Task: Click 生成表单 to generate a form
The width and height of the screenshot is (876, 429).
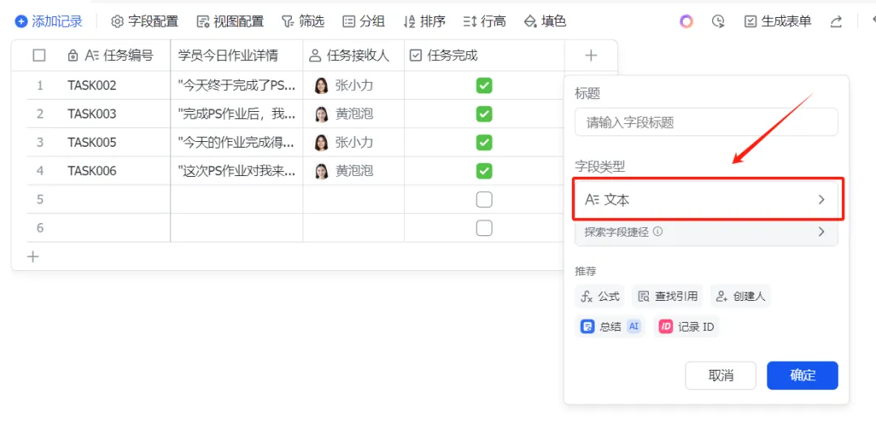Action: tap(778, 22)
